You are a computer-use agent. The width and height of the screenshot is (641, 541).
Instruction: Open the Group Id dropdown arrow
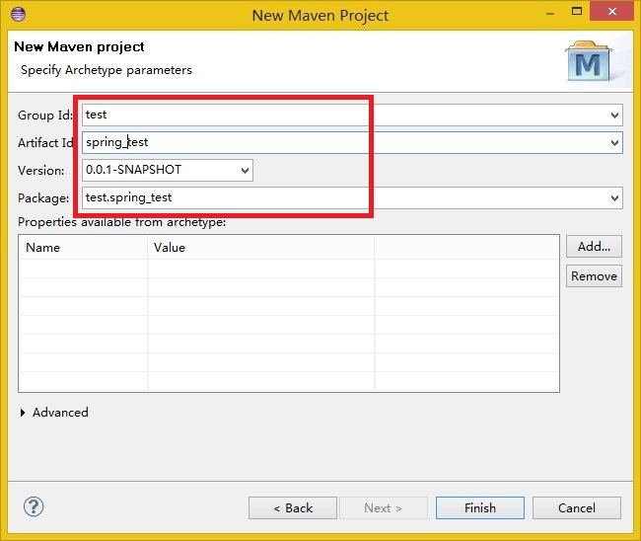614,116
